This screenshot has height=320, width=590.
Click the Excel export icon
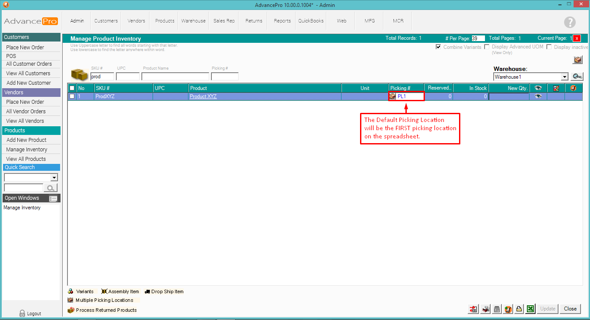coord(530,309)
